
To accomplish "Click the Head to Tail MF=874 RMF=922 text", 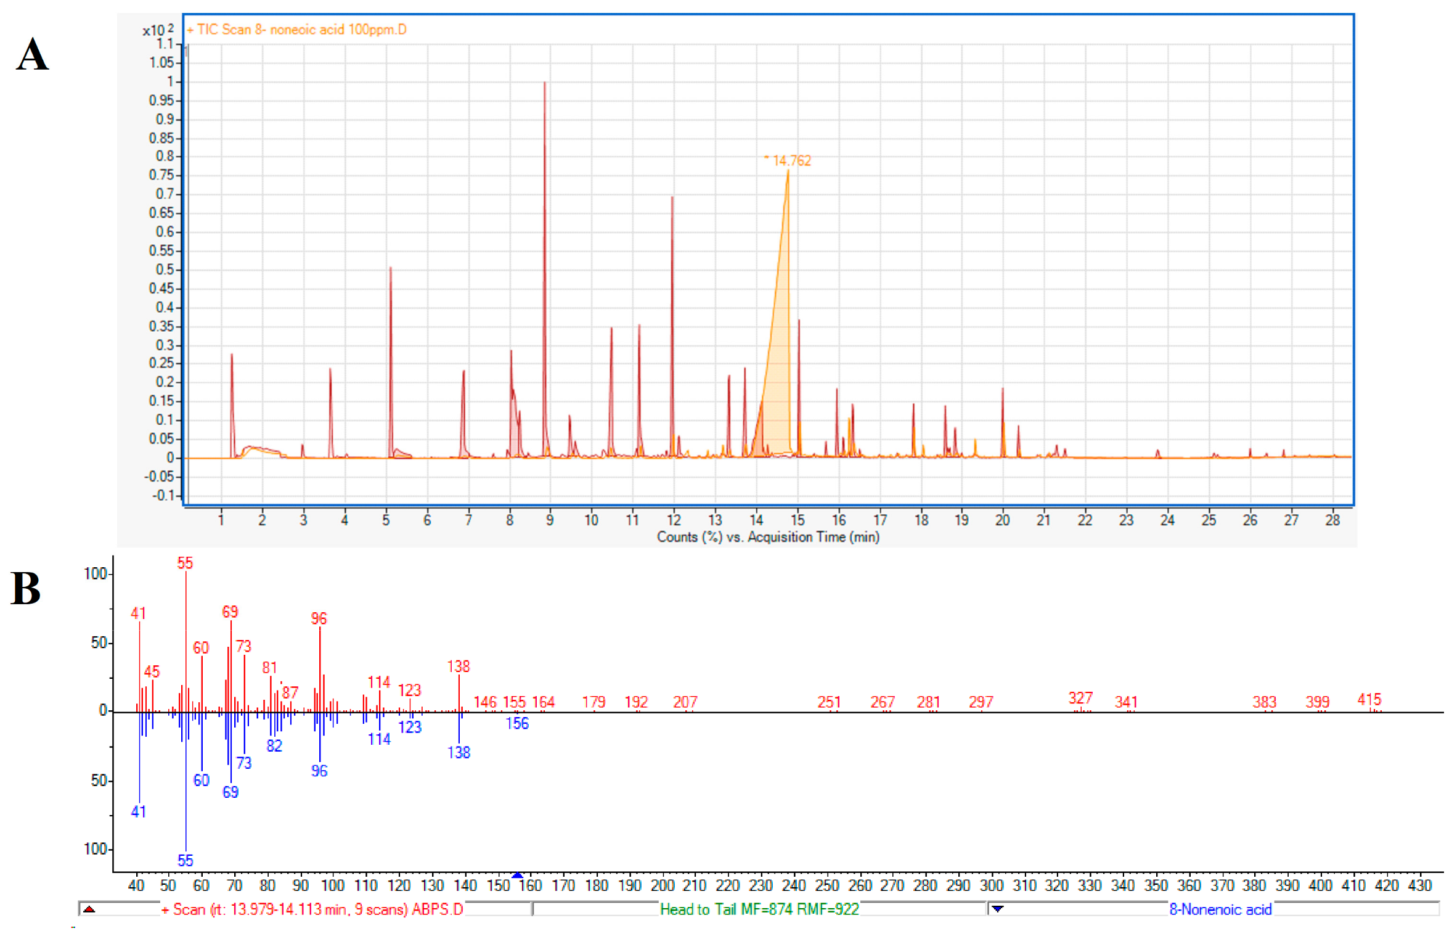I will 759,909.
